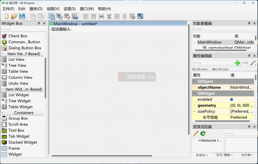Apply Lay Out Vertically in Splitter icon

(x=109, y=16)
